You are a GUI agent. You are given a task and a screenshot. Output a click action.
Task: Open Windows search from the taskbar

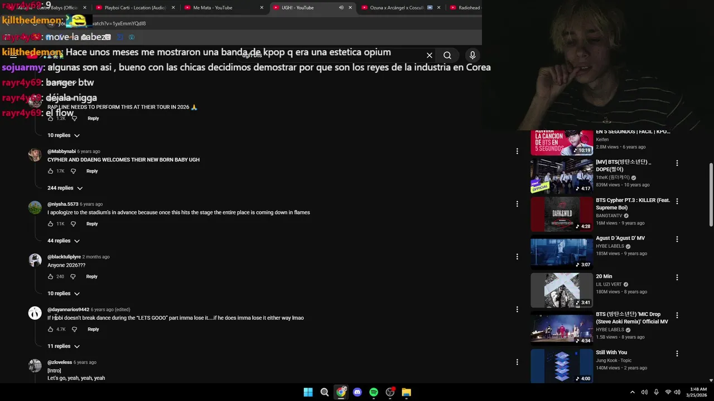coord(324,392)
